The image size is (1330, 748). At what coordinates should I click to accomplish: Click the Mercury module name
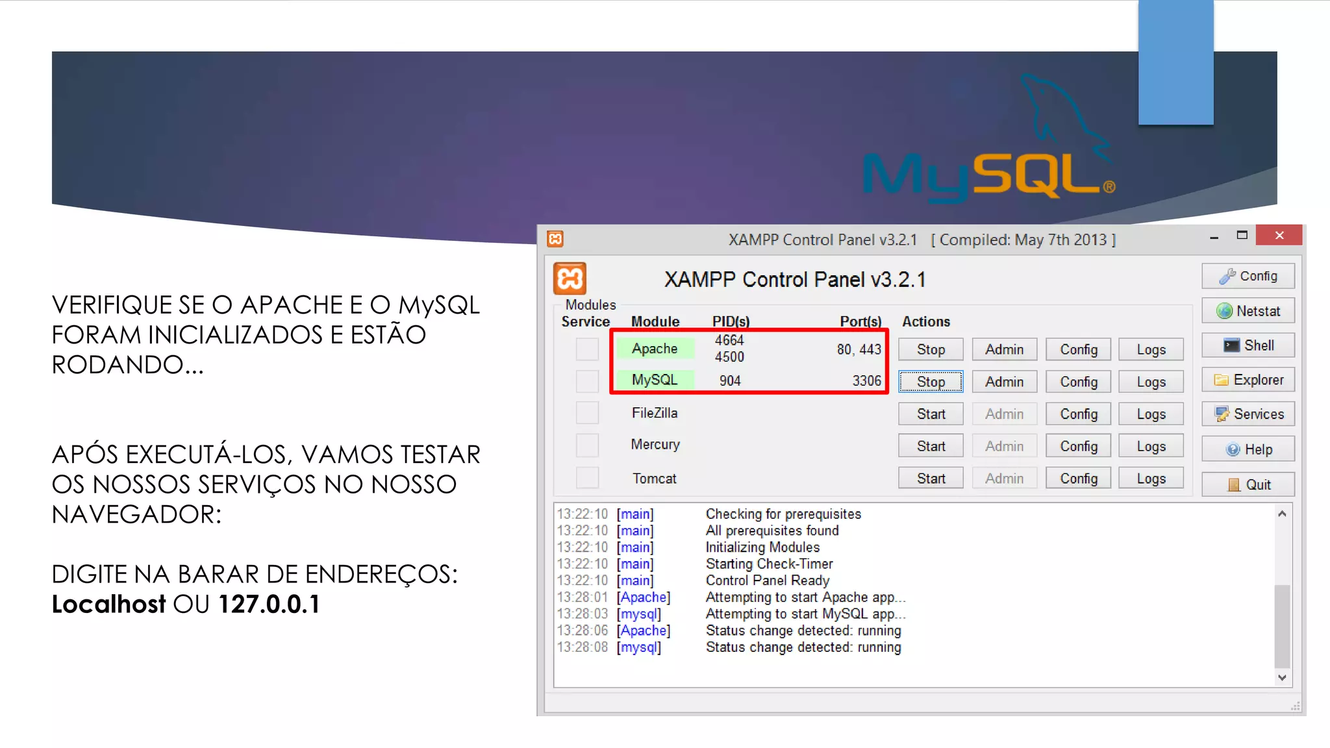[x=655, y=445]
